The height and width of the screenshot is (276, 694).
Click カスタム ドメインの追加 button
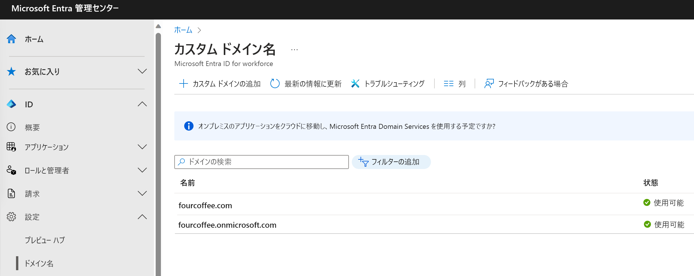(220, 84)
